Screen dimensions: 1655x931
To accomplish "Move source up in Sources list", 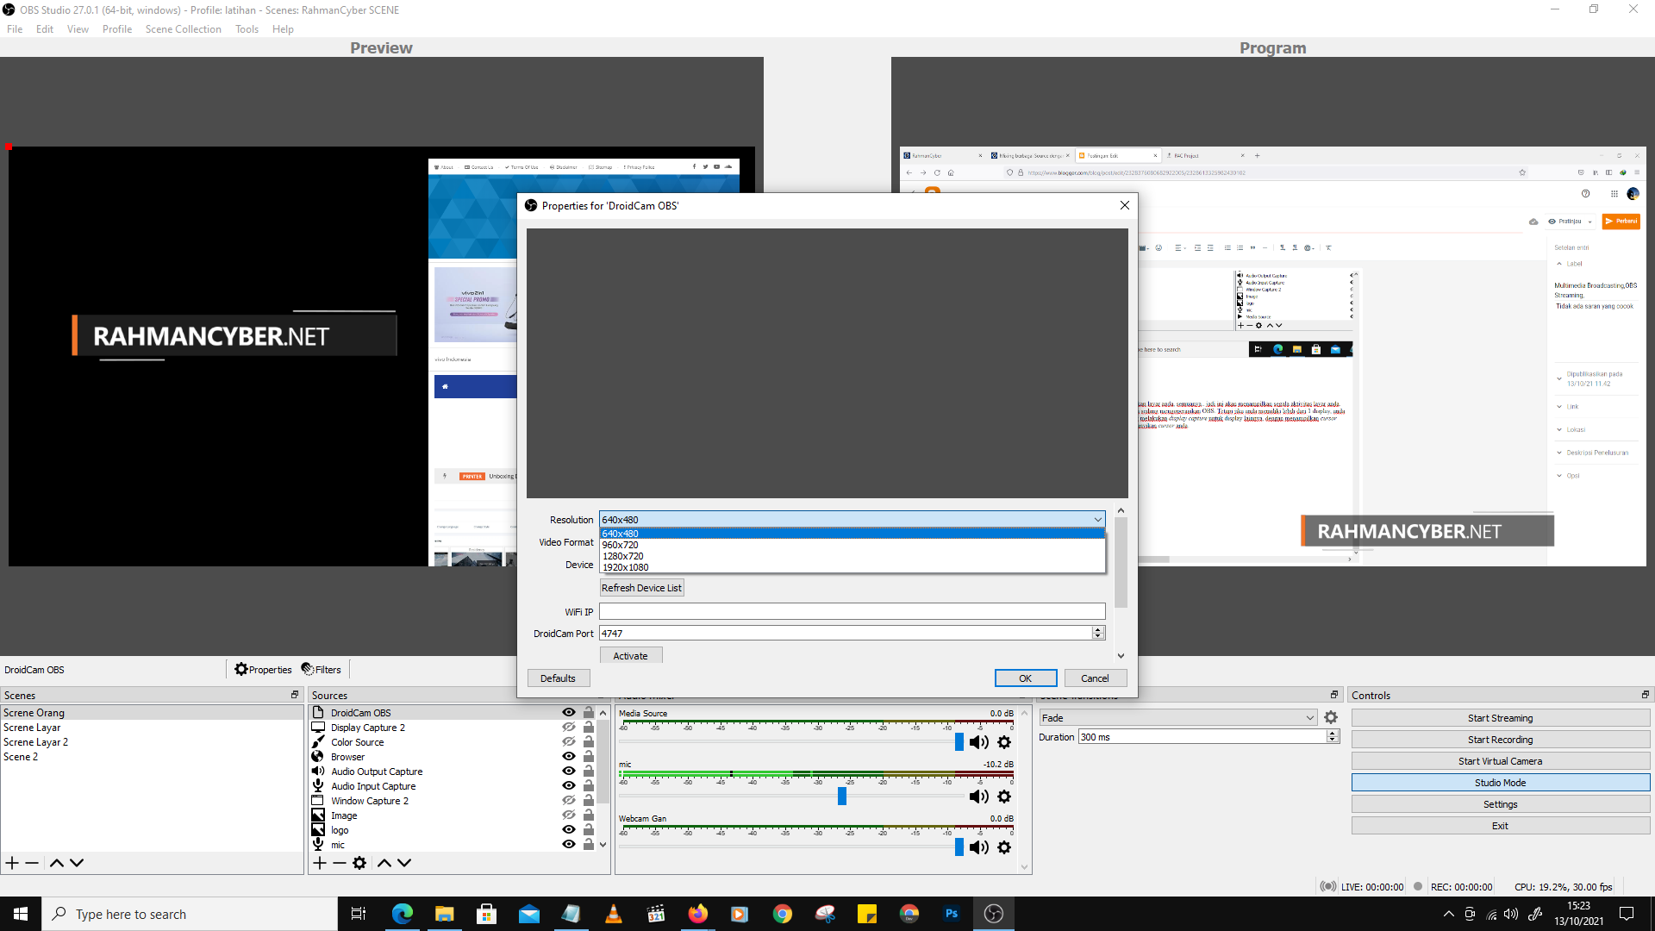I will pos(384,863).
